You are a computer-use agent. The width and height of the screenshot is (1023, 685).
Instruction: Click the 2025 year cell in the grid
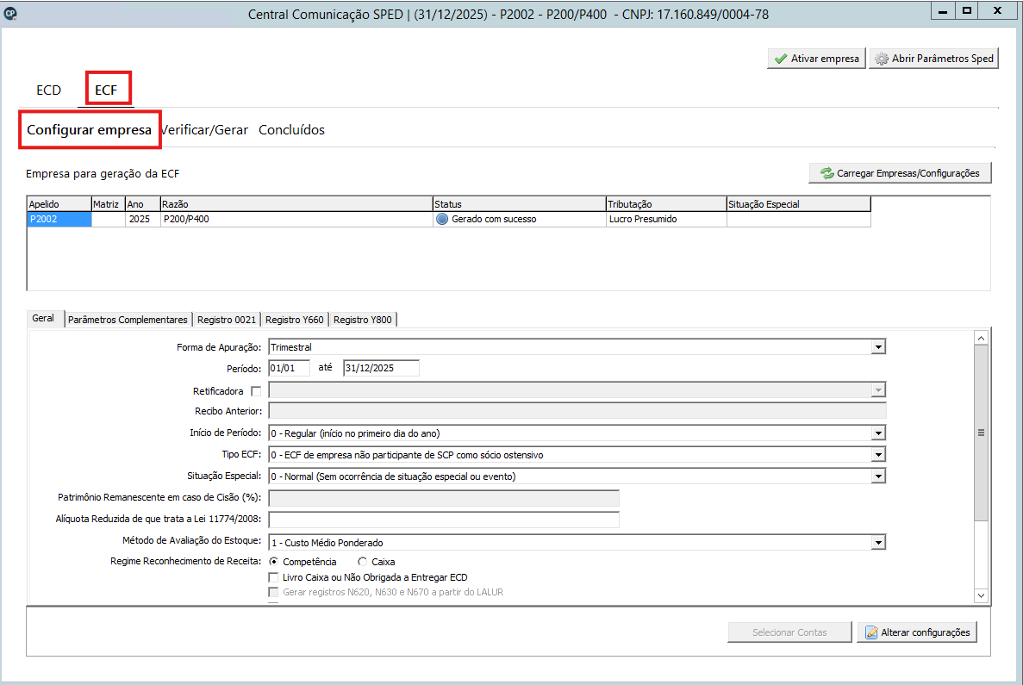point(142,219)
